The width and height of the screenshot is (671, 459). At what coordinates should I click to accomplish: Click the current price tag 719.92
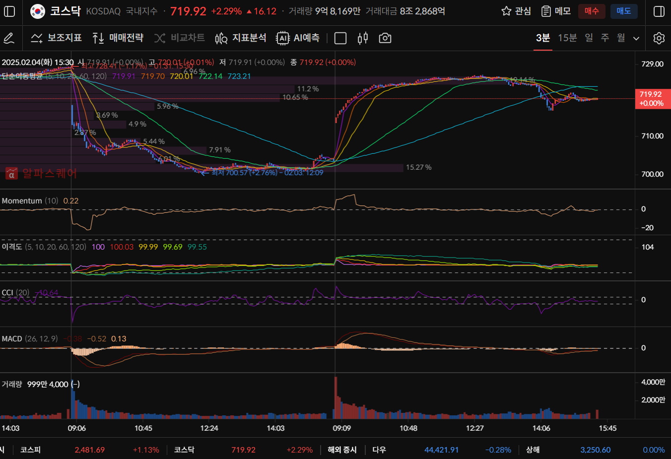(653, 99)
